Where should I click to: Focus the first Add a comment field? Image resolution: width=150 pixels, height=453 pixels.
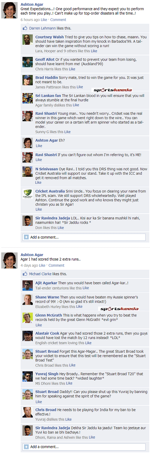click(x=84, y=237)
